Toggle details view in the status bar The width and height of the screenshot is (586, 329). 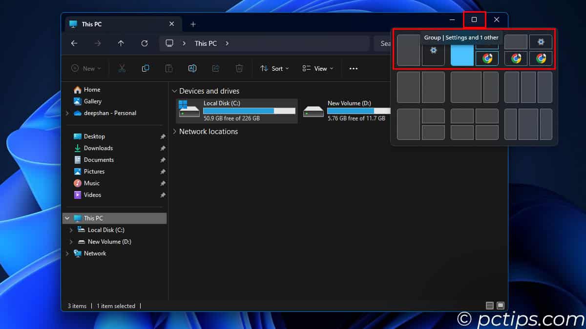coord(489,306)
